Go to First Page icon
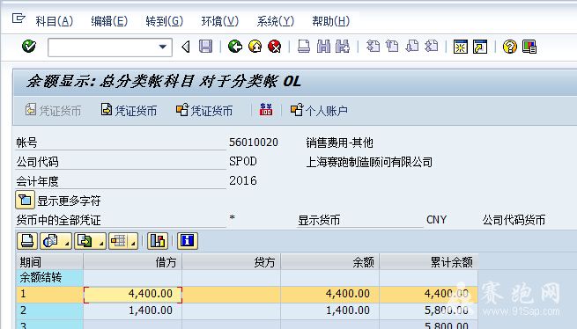 [373, 47]
